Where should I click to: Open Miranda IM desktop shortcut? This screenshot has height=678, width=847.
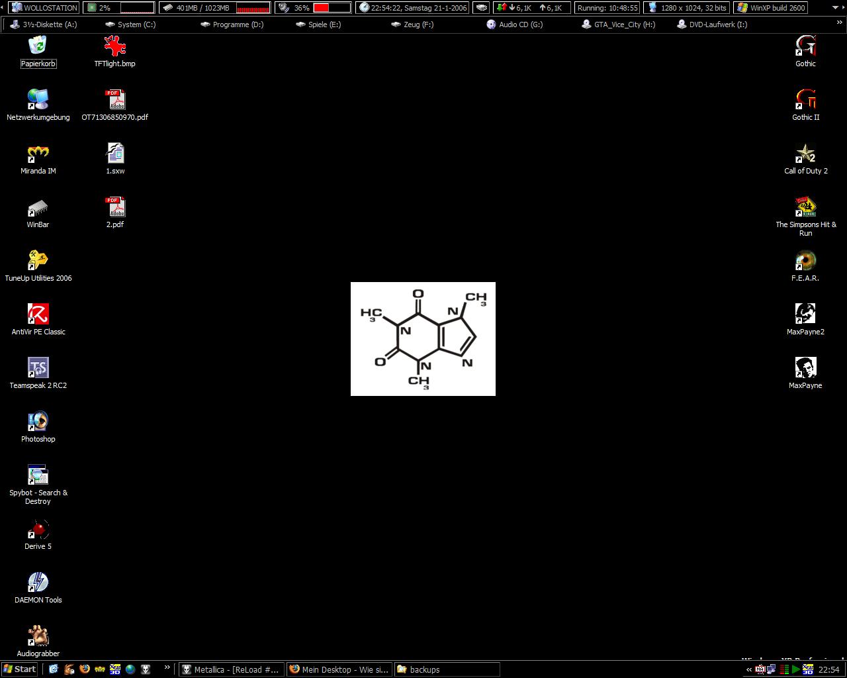(38, 154)
